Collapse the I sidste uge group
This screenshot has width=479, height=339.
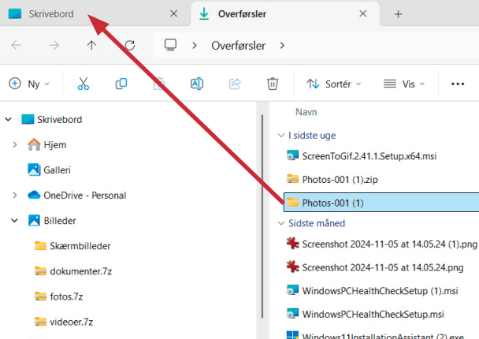tap(281, 136)
